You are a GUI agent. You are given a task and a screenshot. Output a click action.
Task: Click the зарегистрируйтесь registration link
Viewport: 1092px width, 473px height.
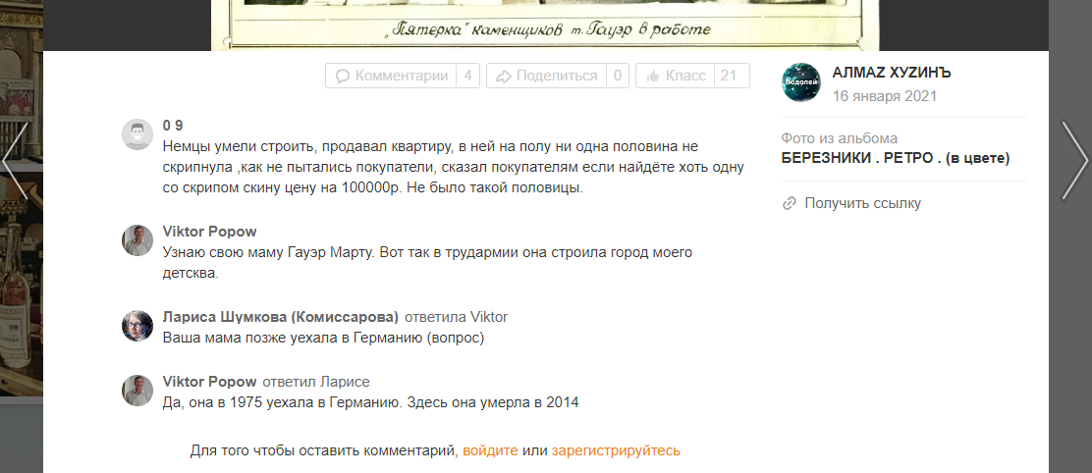tap(616, 450)
